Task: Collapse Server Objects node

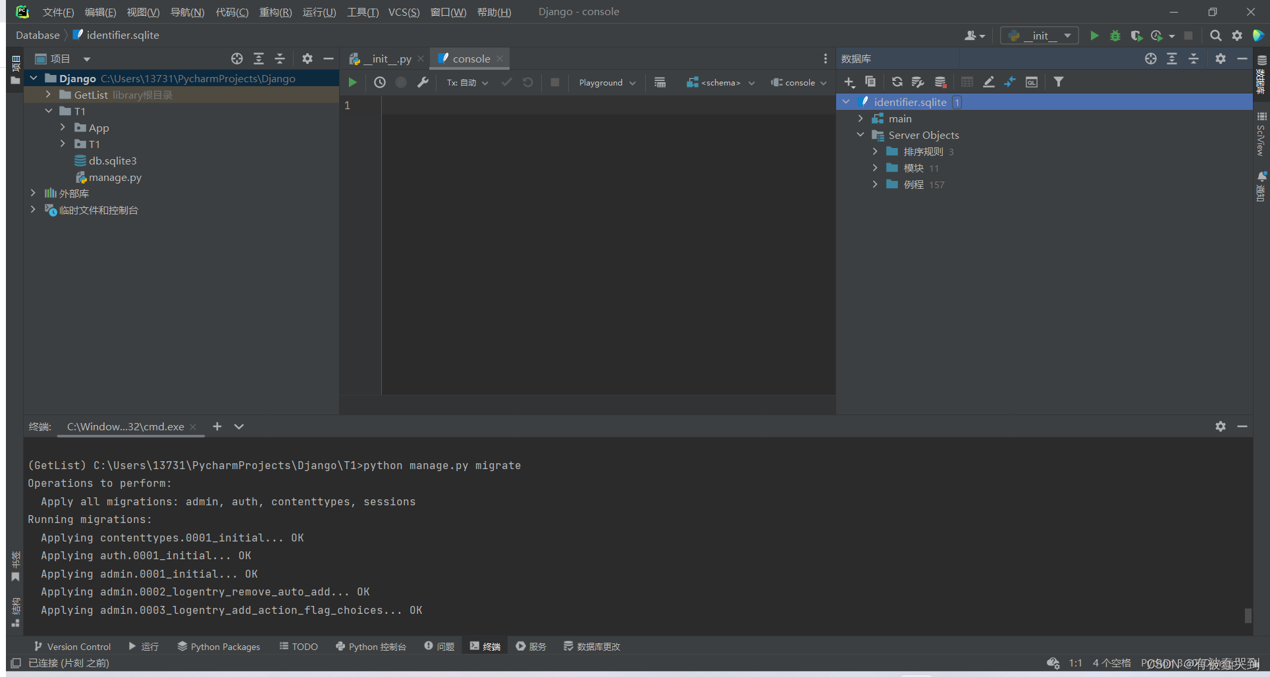Action: [x=860, y=135]
